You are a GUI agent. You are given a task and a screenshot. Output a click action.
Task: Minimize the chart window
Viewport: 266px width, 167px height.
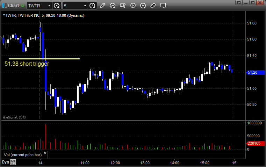pos(246,2)
